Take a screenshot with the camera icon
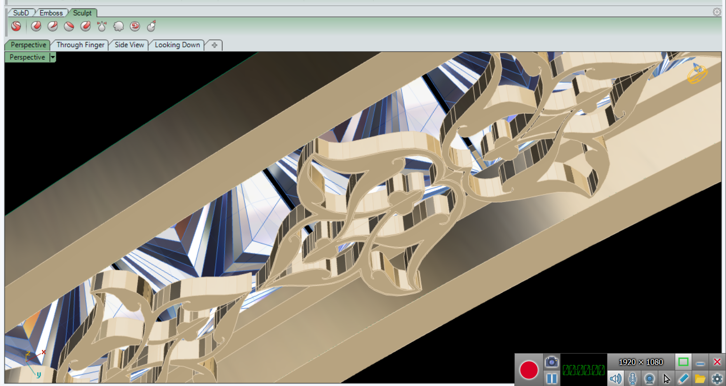The height and width of the screenshot is (386, 726). 552,362
